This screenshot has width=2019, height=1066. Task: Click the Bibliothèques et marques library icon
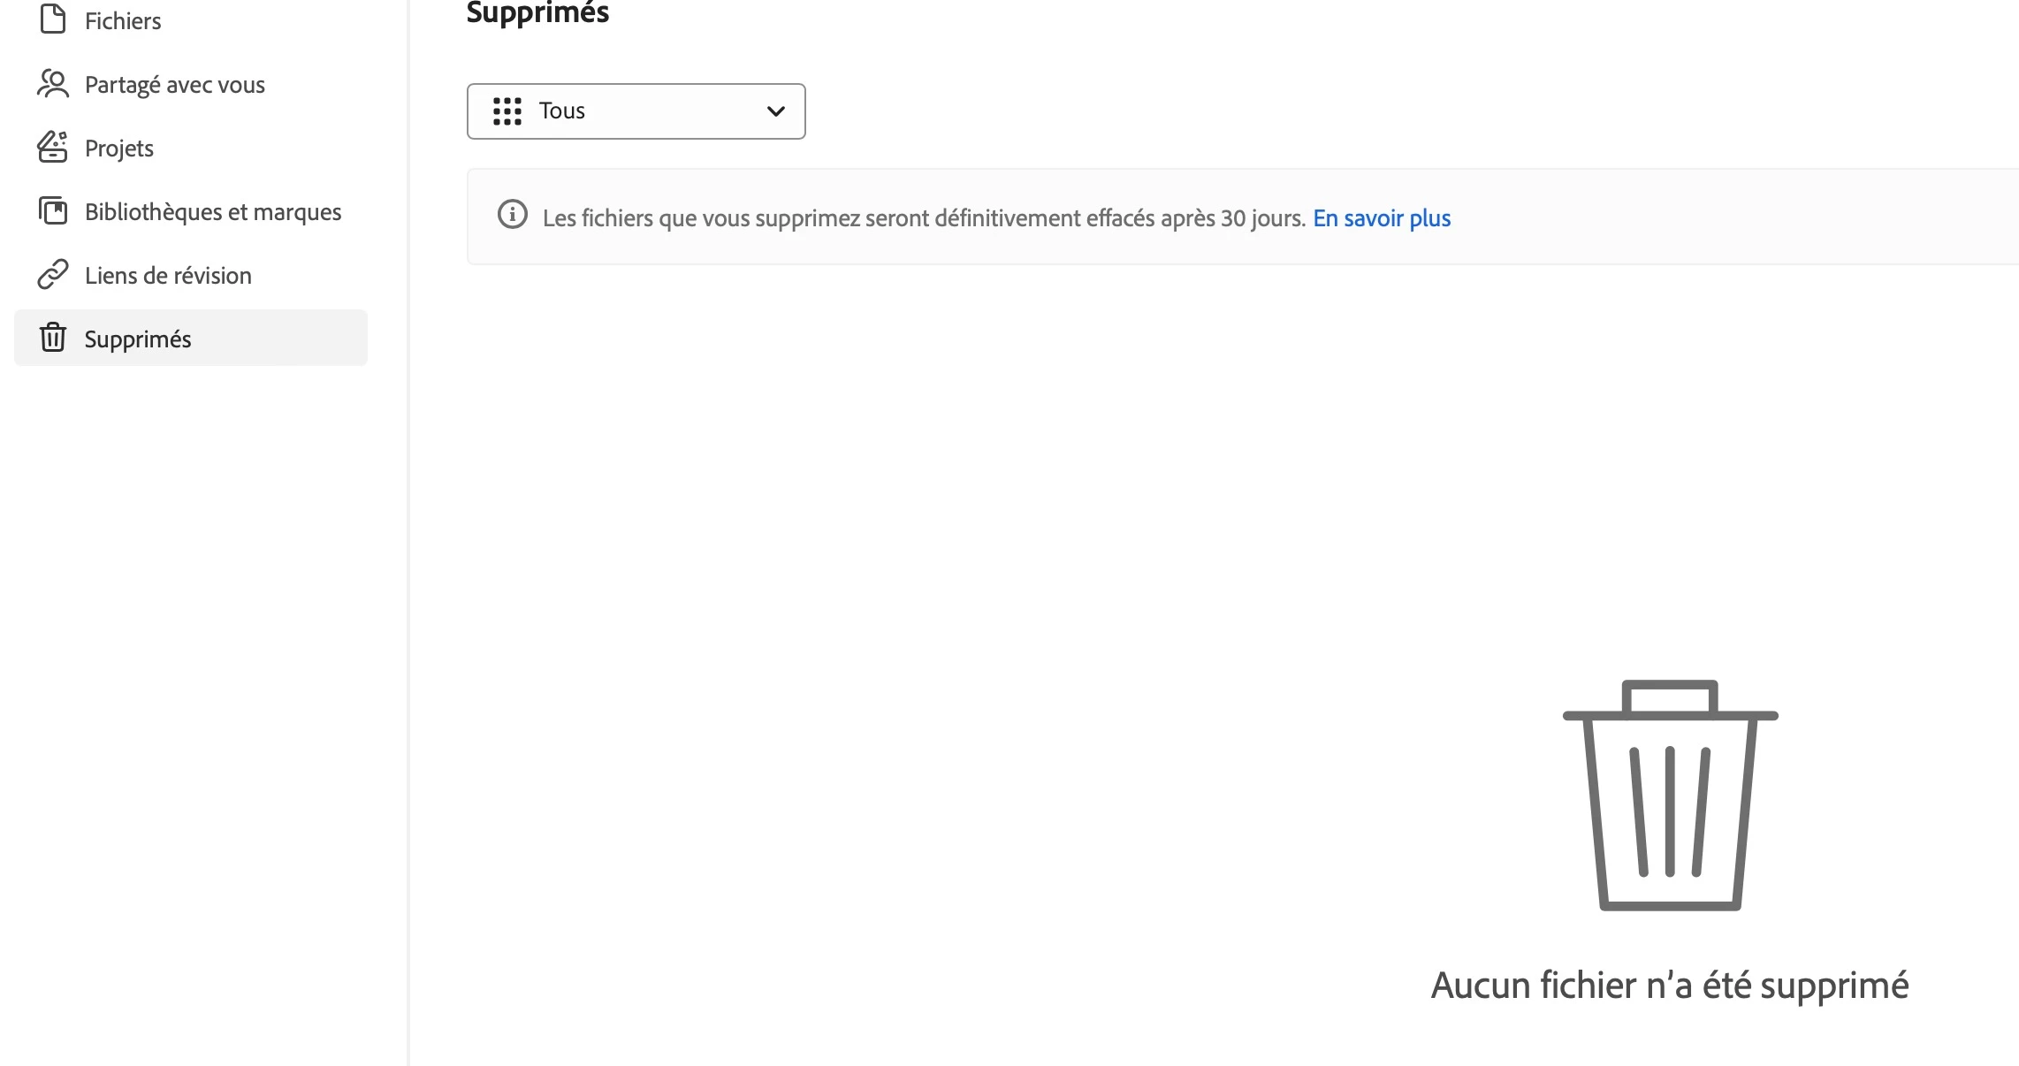[x=53, y=211]
